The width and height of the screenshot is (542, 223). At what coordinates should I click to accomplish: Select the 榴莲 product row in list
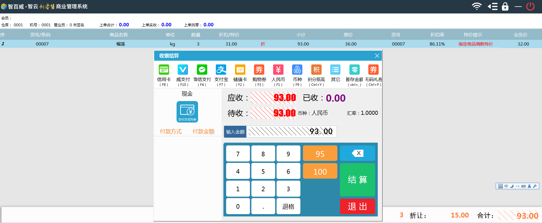120,44
